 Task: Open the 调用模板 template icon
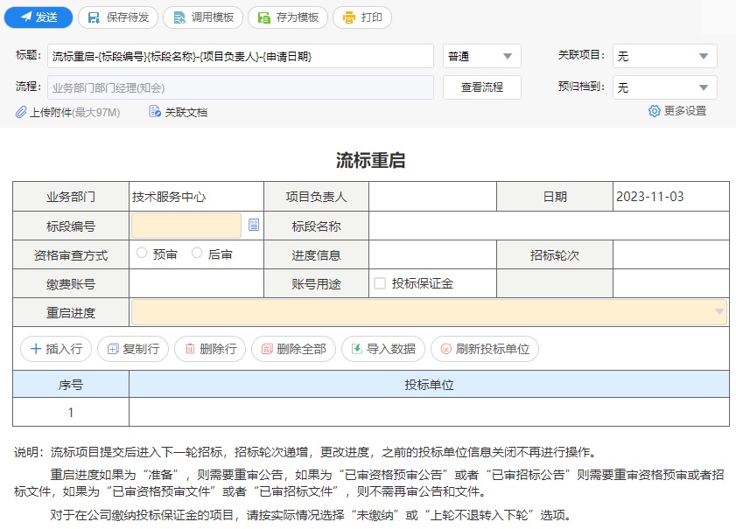click(x=179, y=17)
